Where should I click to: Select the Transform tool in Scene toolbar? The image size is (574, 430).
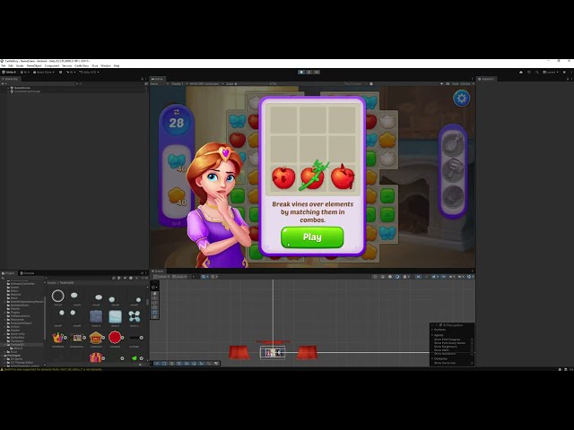click(154, 316)
